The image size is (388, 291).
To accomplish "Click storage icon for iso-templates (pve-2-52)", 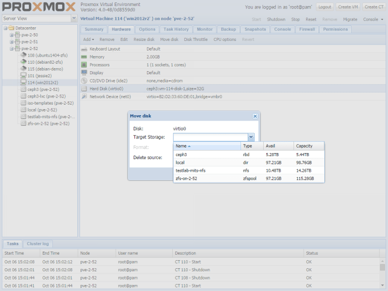I will point(24,103).
